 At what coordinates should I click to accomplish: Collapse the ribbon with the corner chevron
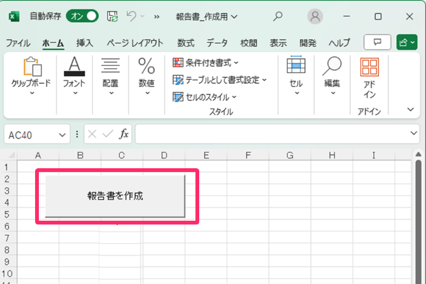(x=410, y=109)
